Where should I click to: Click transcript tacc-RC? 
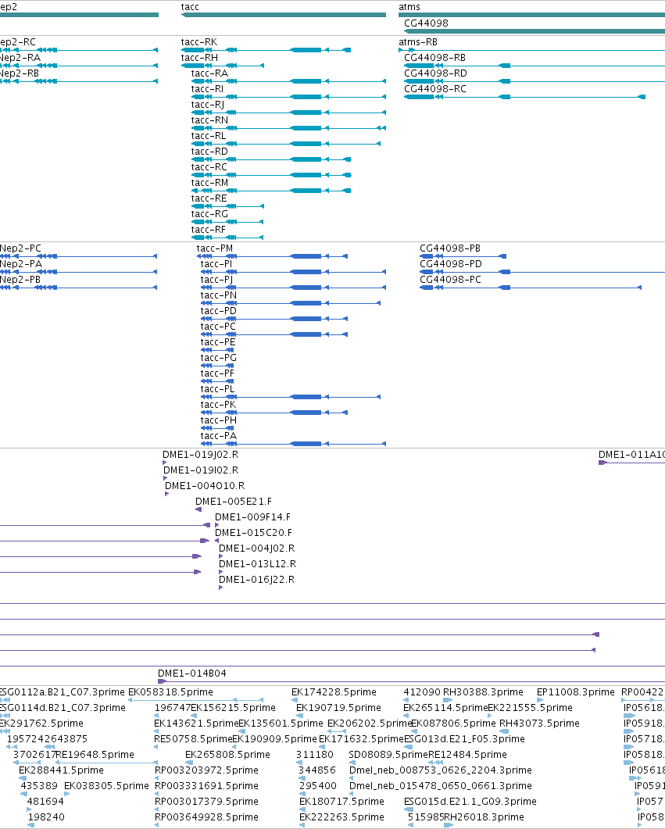[271, 175]
